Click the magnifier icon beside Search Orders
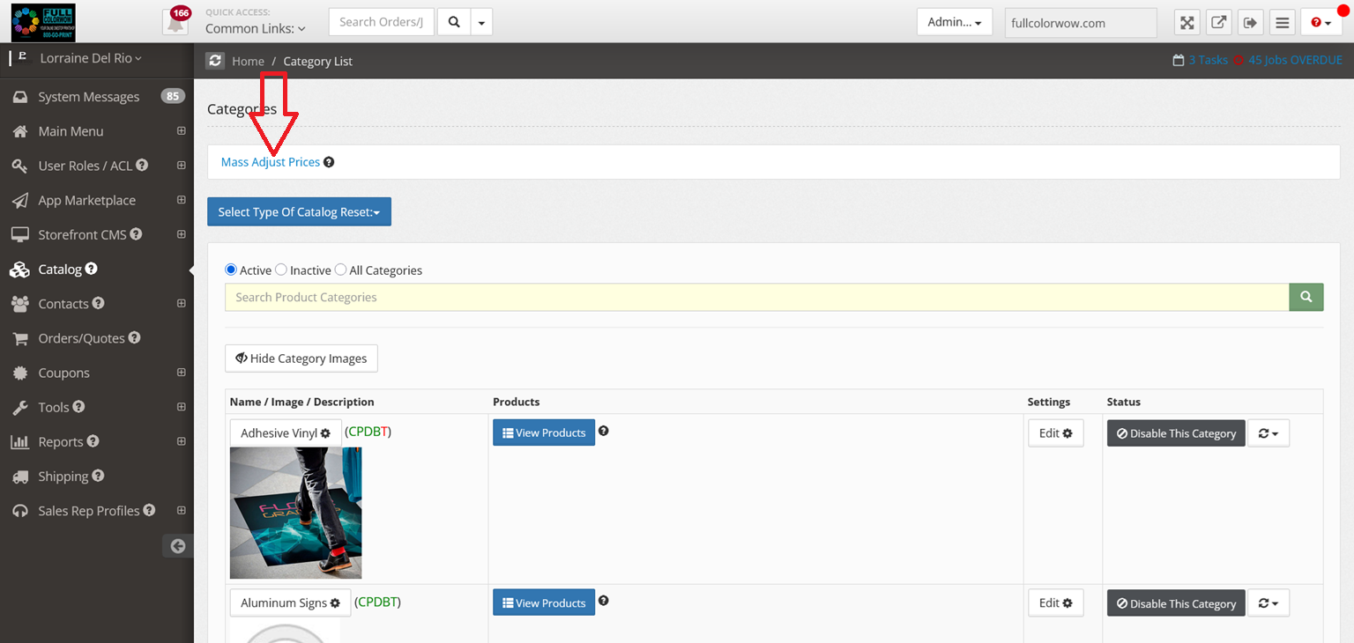 (x=454, y=22)
